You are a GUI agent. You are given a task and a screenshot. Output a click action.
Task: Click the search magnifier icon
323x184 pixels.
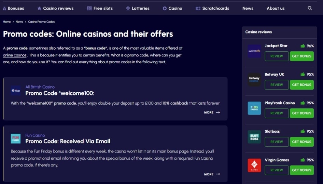pyautogui.click(x=310, y=8)
